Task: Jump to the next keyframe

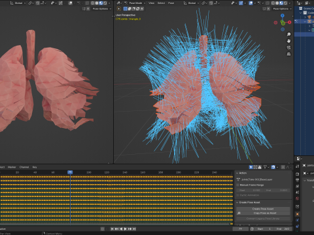Action: 130,229
